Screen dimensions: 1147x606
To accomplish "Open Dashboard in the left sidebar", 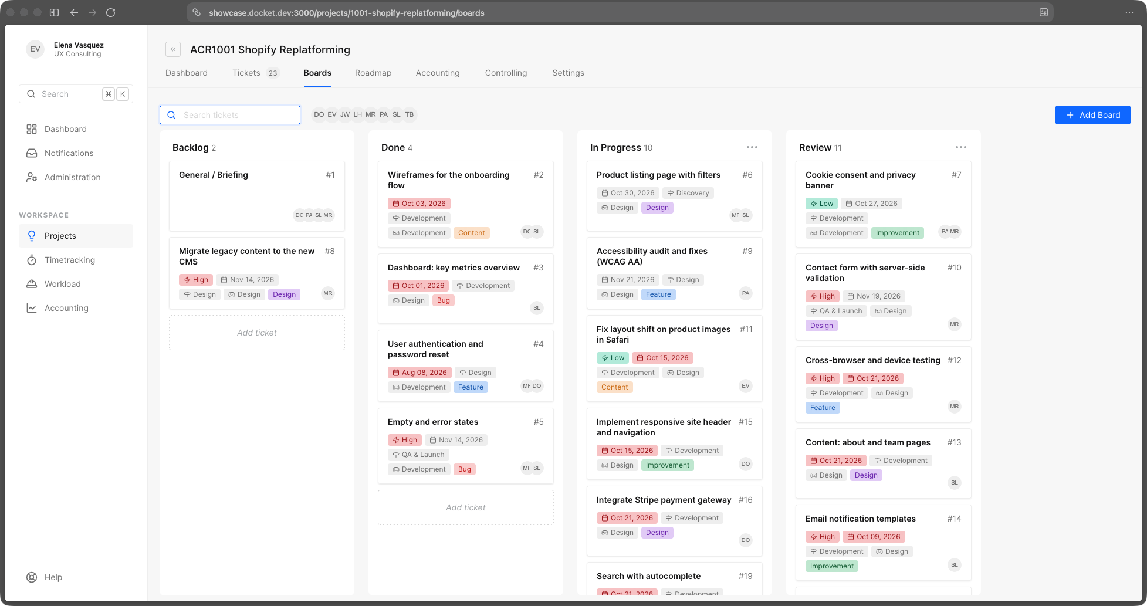I will [x=76, y=129].
